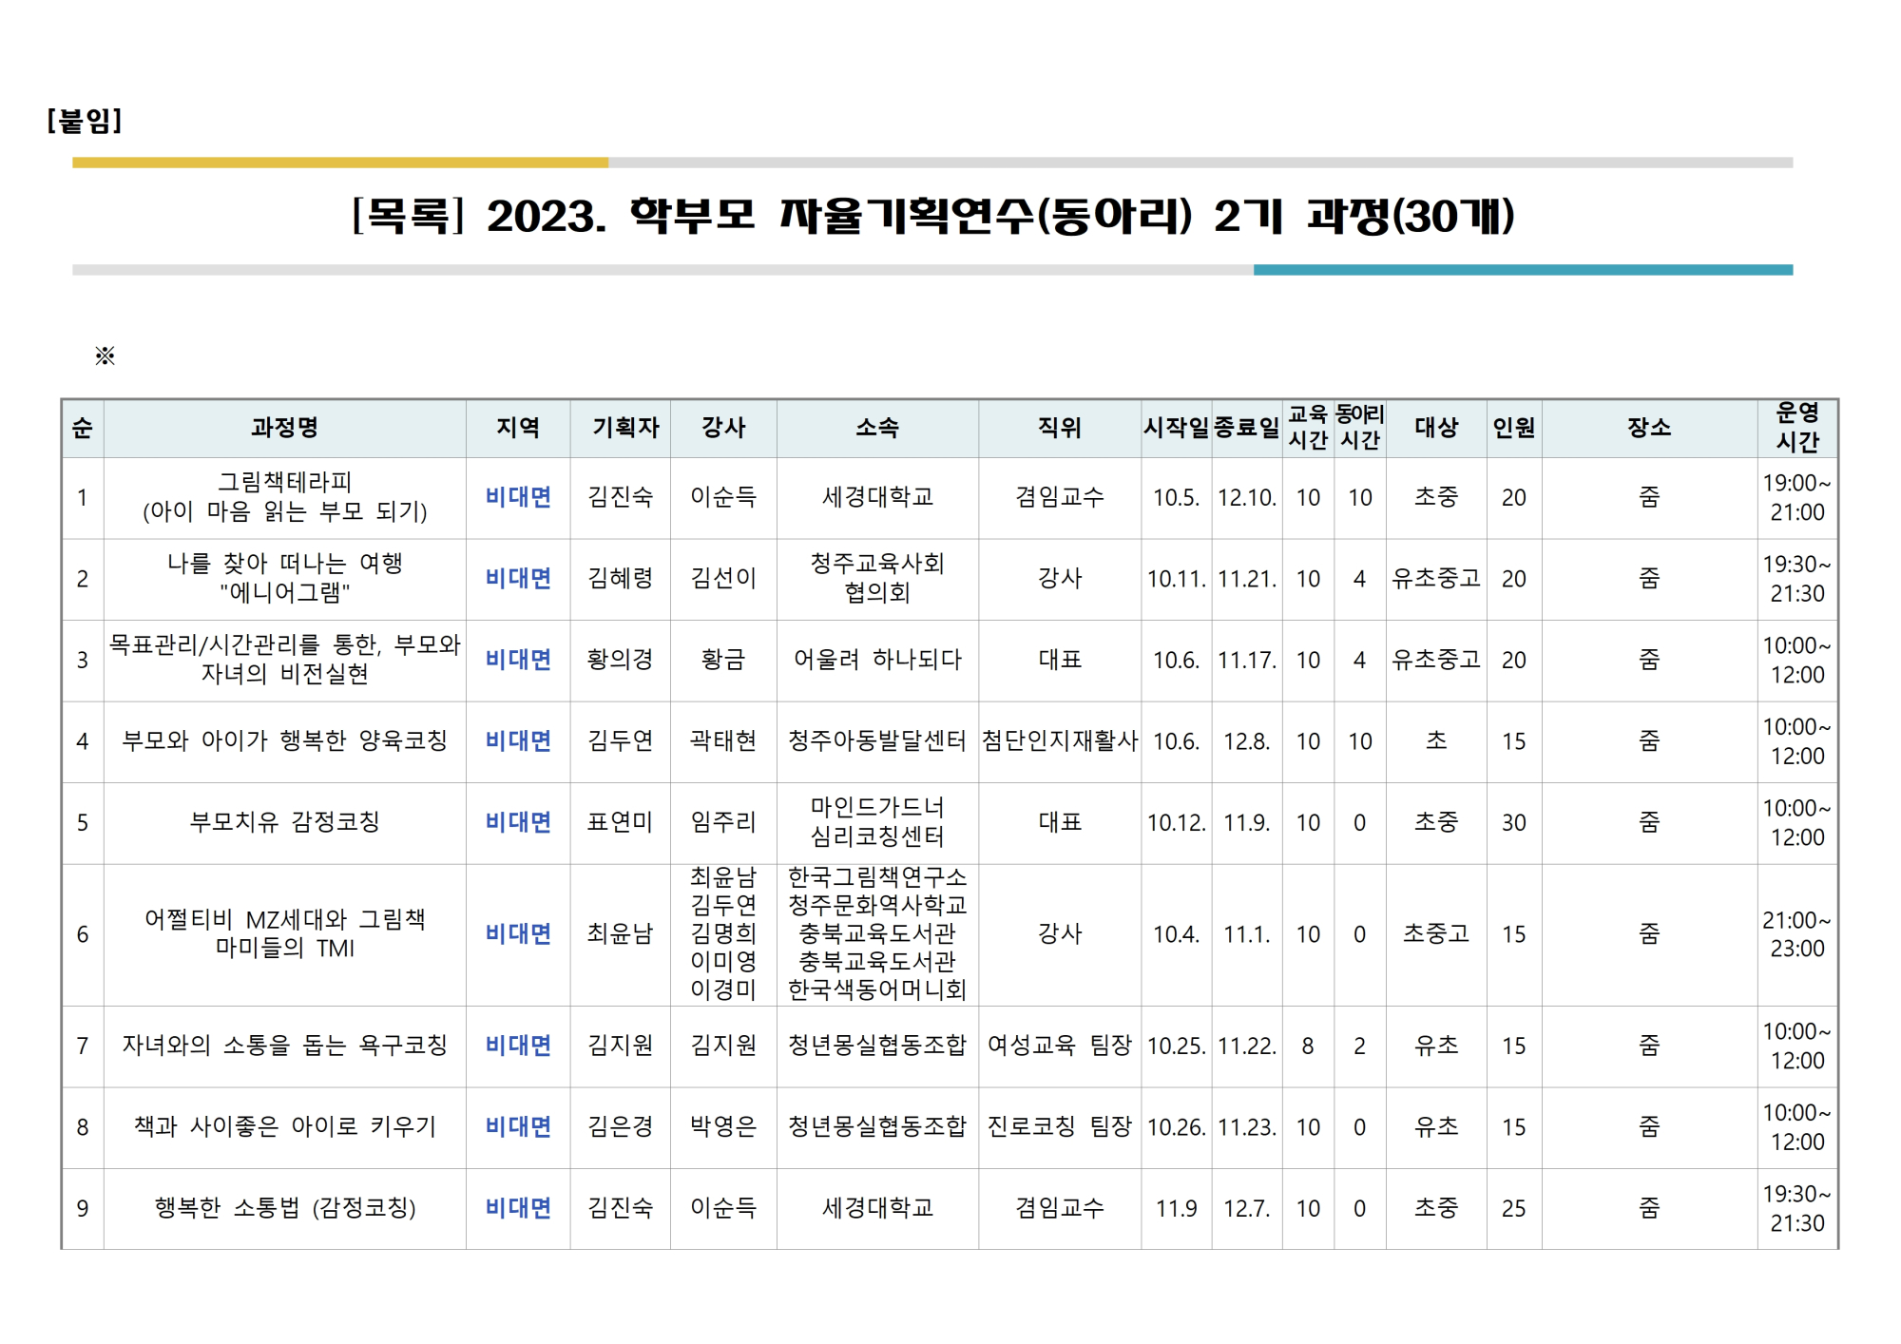1901x1344 pixels.
Task: Select course '행복한 소통법 (감정코칭)'
Action: point(285,1208)
